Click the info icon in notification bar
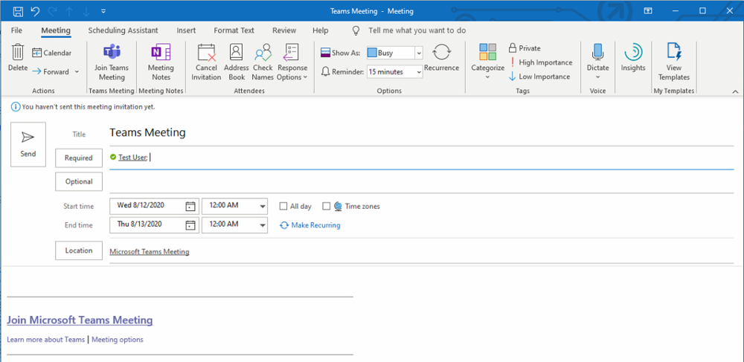The image size is (744, 362). [16, 107]
